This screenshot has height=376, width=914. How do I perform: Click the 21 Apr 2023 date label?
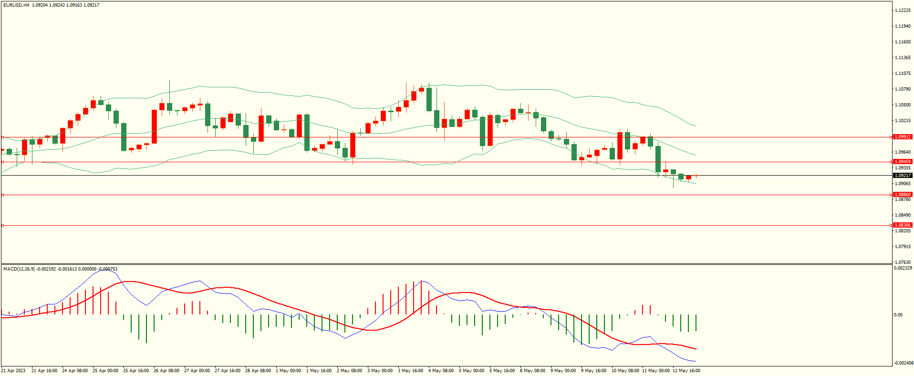(13, 371)
